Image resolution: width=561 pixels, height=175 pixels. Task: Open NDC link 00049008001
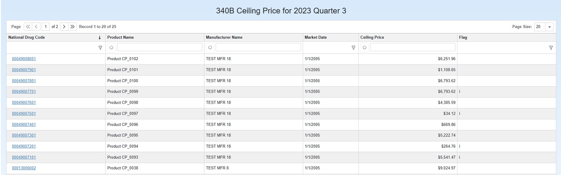point(24,59)
